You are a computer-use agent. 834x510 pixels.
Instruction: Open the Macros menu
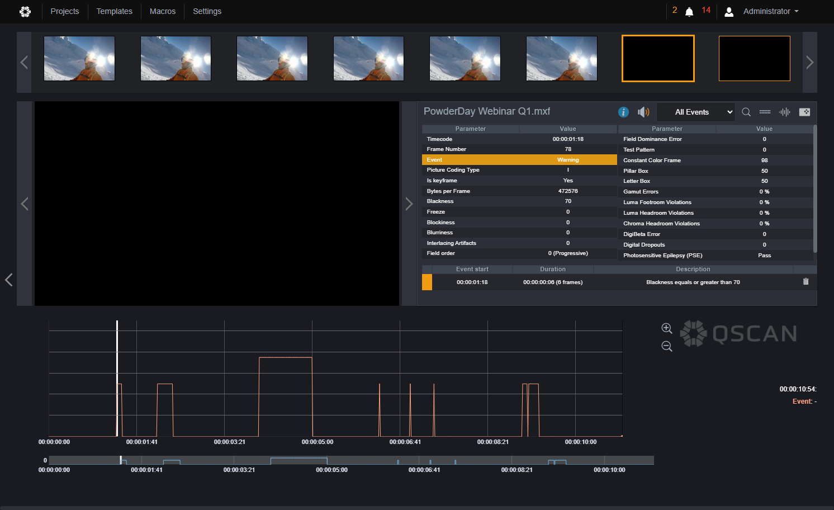[163, 11]
